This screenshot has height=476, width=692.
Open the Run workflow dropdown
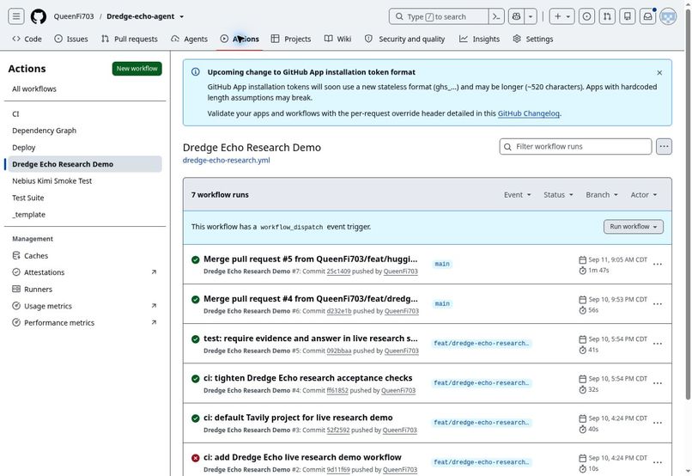tap(634, 227)
